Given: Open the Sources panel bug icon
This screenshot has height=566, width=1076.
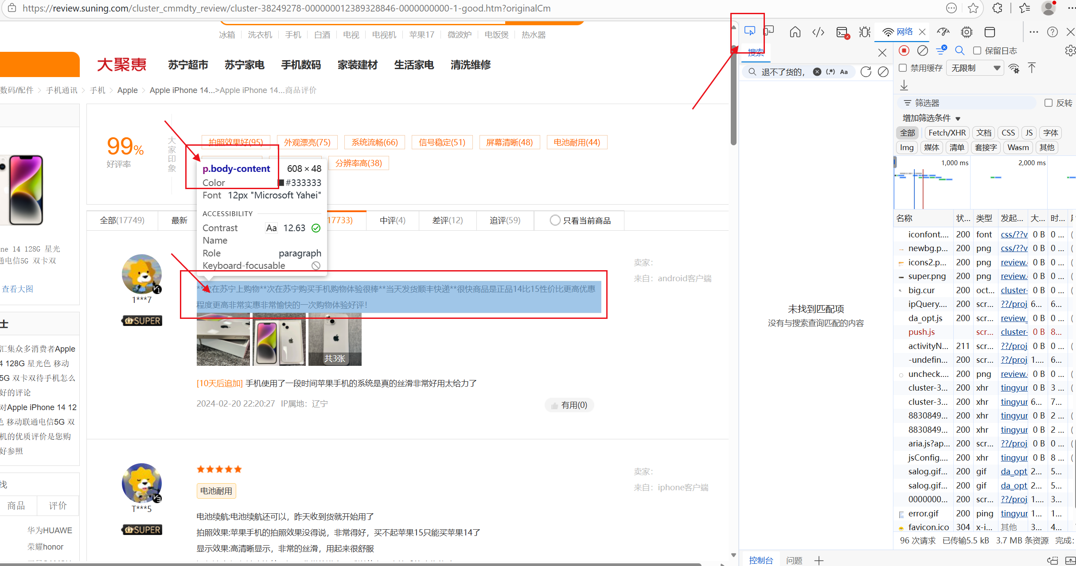Looking at the screenshot, I should 865,32.
